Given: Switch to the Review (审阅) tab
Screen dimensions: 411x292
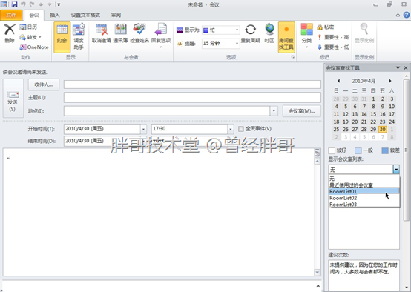Looking at the screenshot, I should [116, 15].
